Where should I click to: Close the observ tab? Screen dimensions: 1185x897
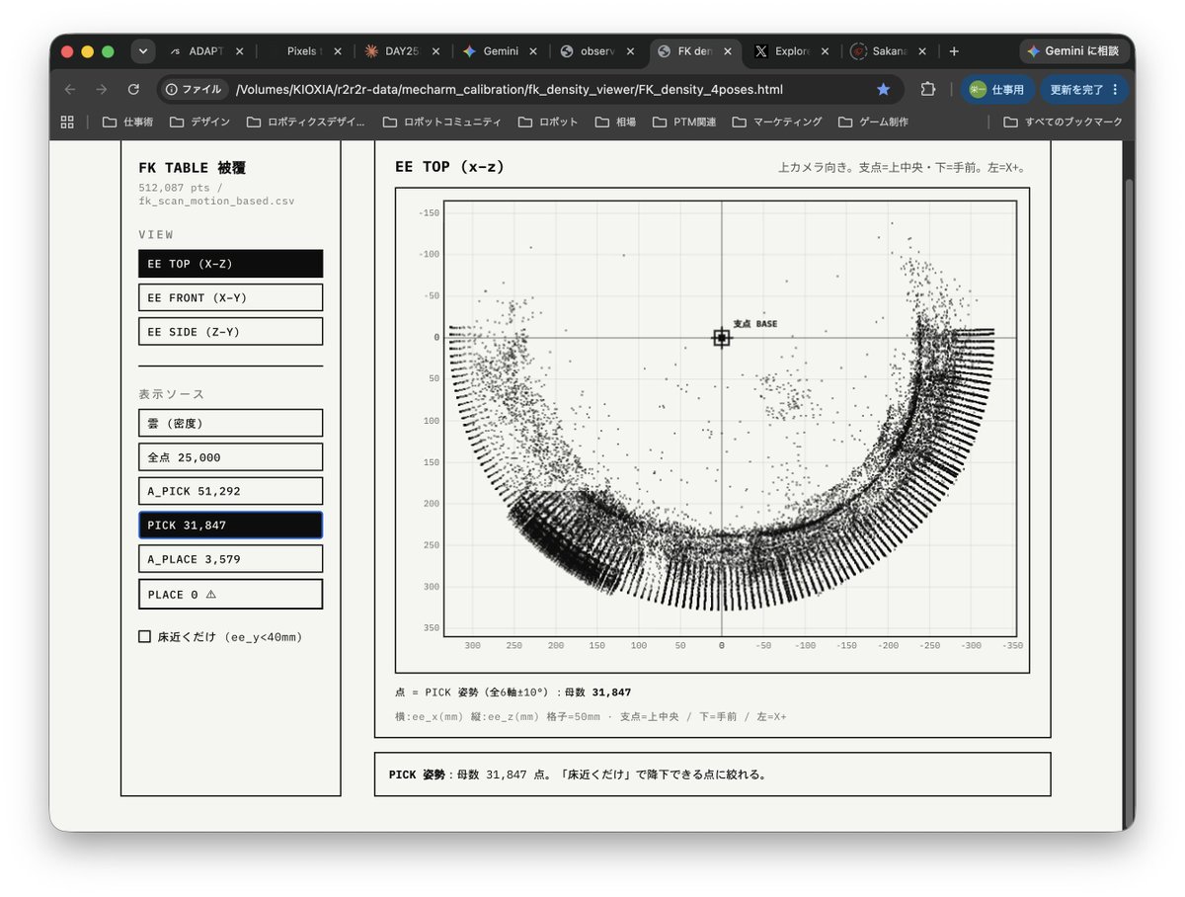[x=631, y=51]
